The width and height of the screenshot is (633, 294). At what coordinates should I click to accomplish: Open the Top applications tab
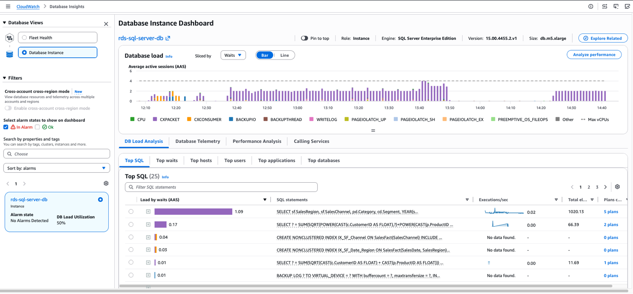(x=277, y=161)
